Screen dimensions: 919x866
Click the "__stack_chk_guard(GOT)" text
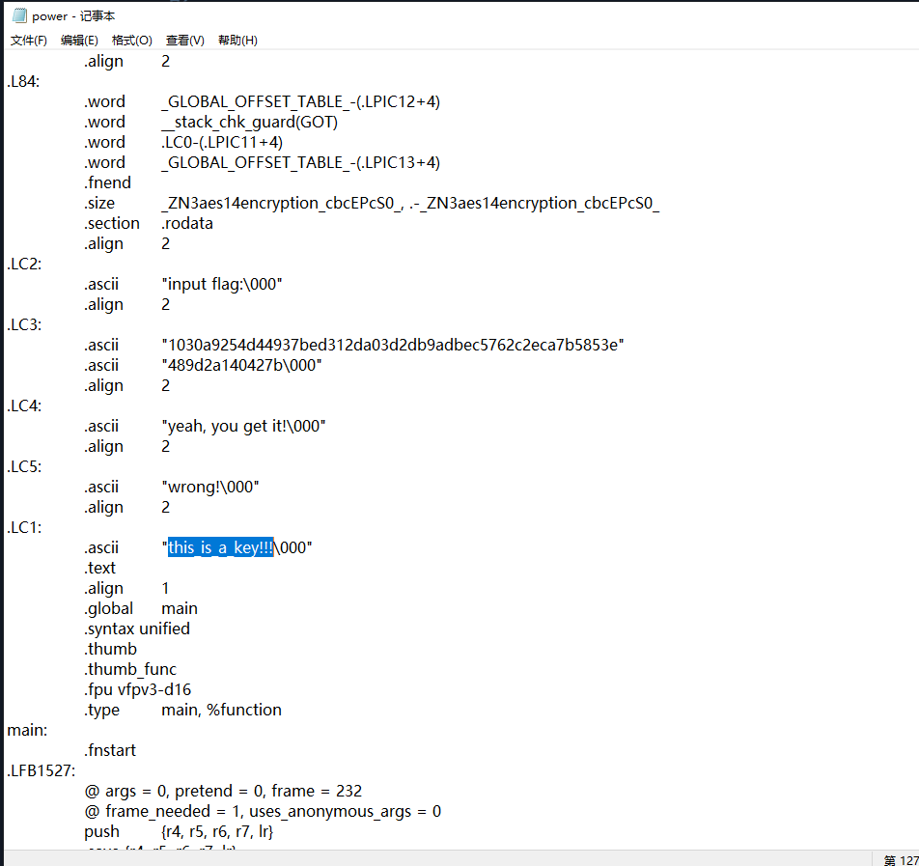point(250,122)
